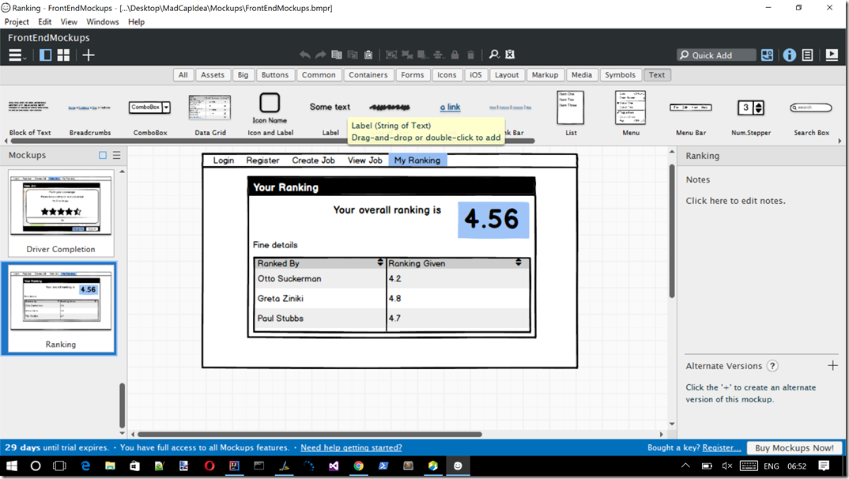Select the Containers category tab
Image resolution: width=849 pixels, height=479 pixels.
pos(368,74)
